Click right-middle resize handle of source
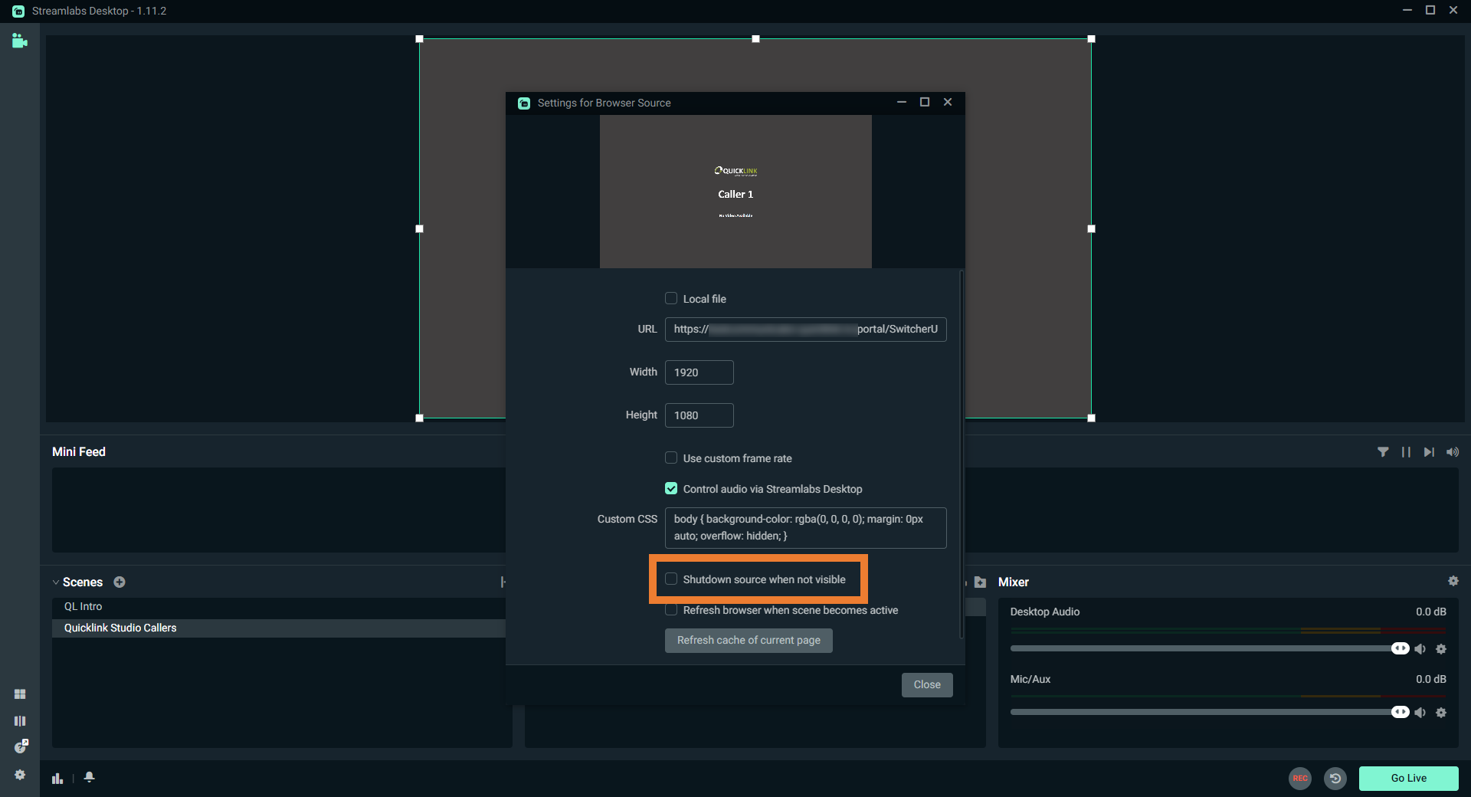 (x=1092, y=228)
